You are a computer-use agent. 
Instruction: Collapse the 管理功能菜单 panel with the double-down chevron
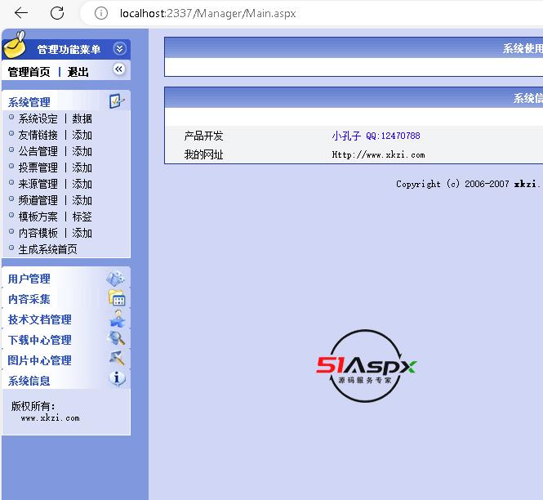(x=119, y=49)
